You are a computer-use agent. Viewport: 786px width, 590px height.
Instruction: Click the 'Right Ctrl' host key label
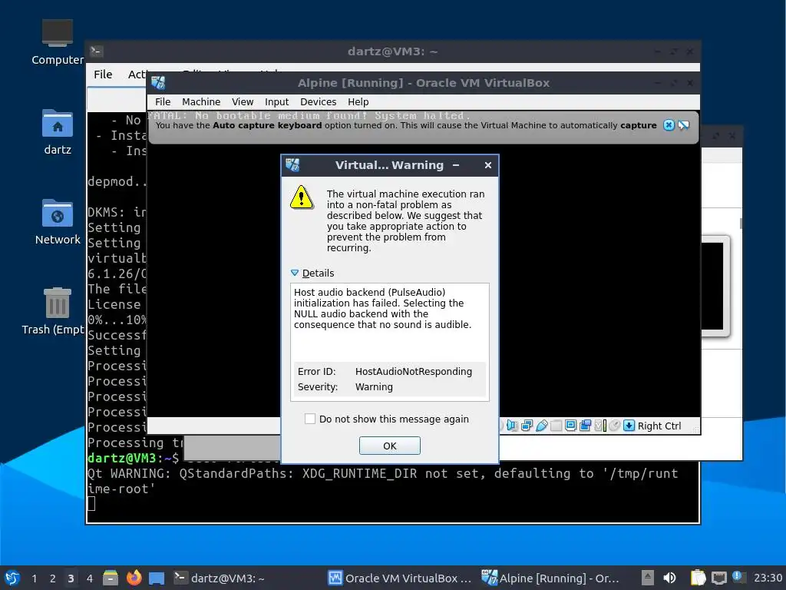coord(659,426)
